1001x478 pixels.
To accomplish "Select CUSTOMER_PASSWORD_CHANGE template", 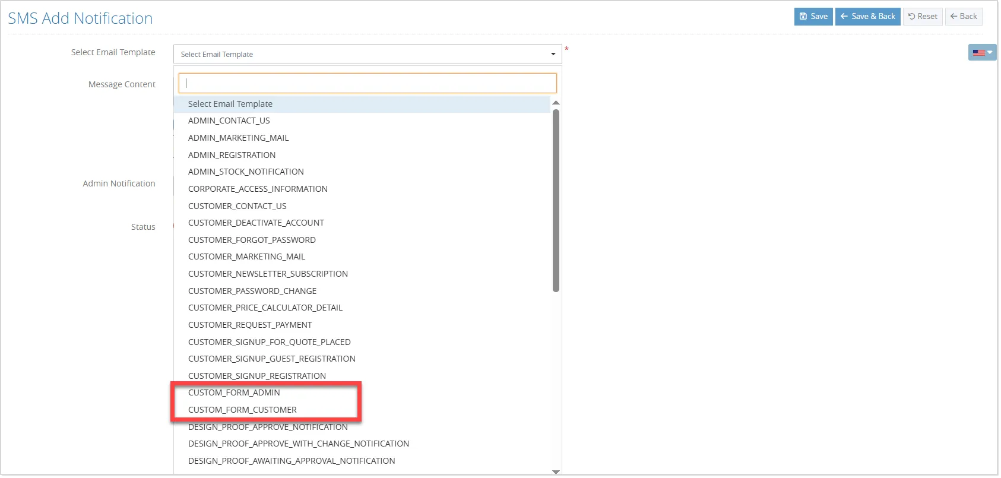I will 362,291.
